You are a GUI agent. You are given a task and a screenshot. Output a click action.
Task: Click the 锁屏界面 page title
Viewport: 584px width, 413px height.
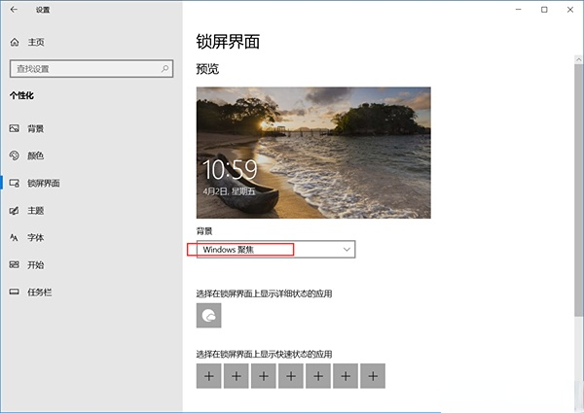[x=228, y=41]
